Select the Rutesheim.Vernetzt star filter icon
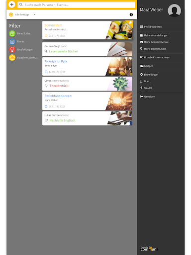Image resolution: width=191 pixels, height=255 pixels. [12, 58]
